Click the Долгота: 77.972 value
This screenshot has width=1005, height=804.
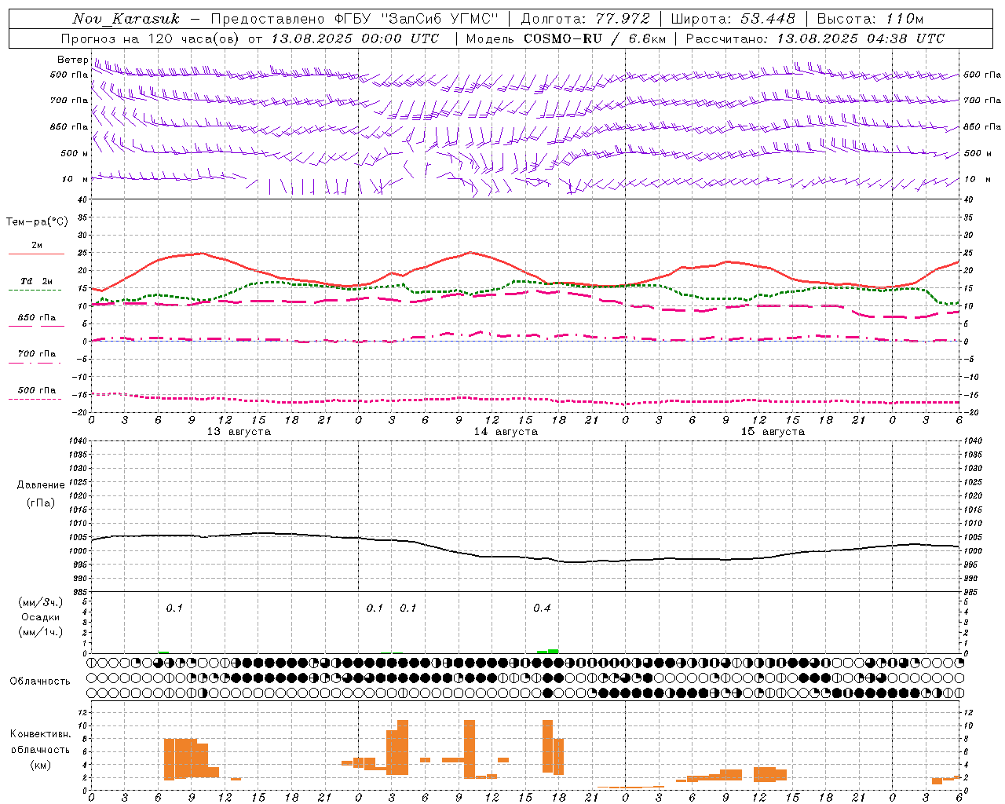click(585, 18)
